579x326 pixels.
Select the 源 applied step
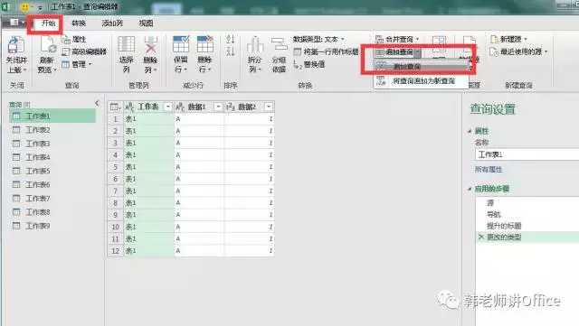click(x=490, y=203)
